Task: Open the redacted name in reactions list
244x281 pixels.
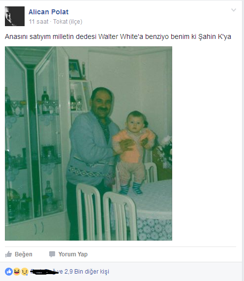Action: point(44,272)
